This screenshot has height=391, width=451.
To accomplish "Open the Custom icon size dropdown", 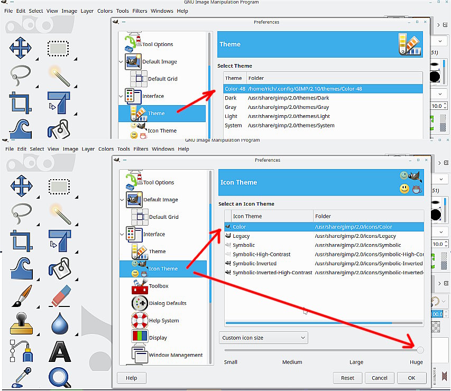I will (x=263, y=338).
